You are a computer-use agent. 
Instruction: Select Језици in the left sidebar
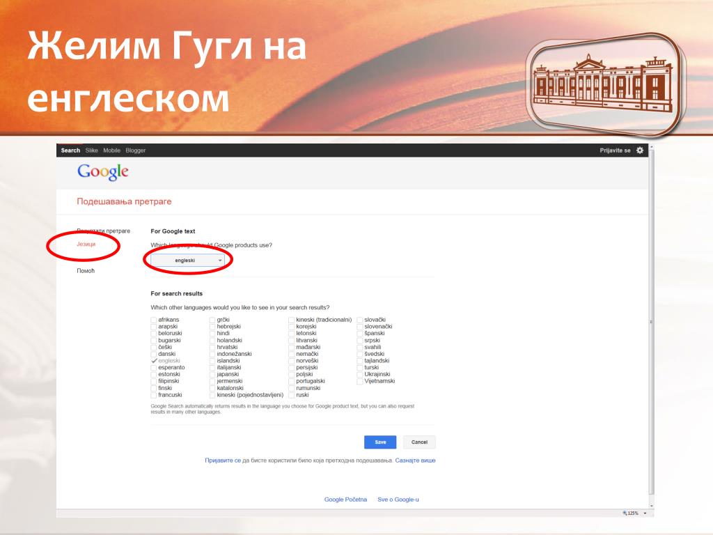pyautogui.click(x=86, y=245)
